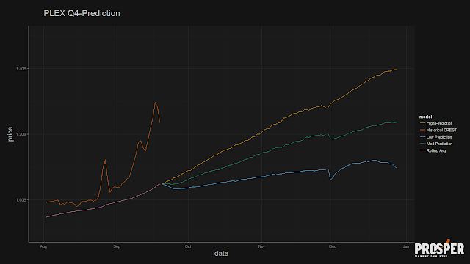Select Low Prediction legend label

click(x=439, y=137)
